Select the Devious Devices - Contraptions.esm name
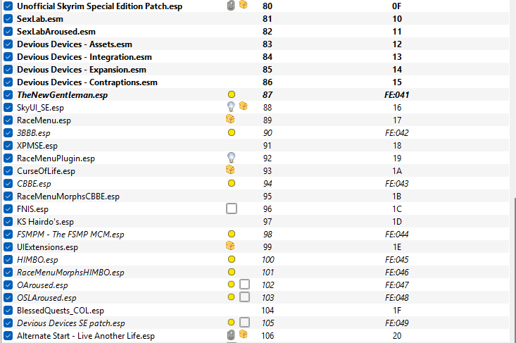516x343 pixels. click(87, 82)
